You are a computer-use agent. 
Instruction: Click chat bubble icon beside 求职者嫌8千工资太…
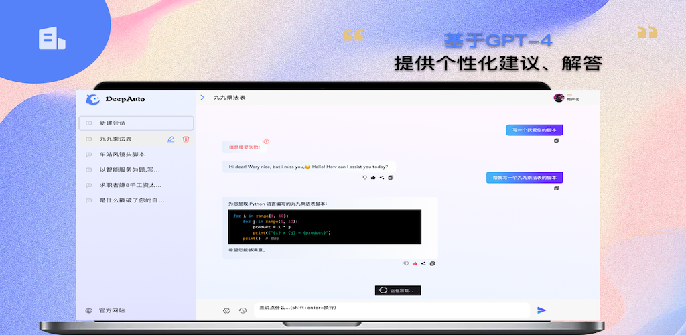point(89,185)
